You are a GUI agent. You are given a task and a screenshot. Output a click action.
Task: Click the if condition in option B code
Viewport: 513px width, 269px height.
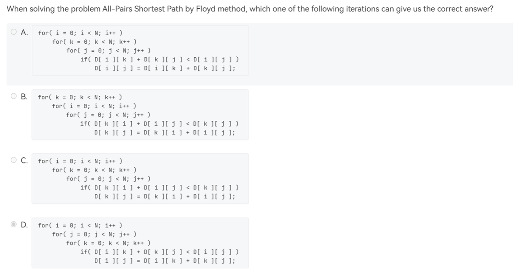[x=159, y=124]
